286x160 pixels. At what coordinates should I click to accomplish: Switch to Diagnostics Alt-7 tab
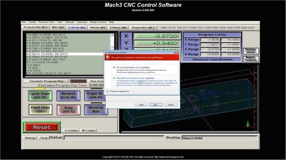[143, 28]
